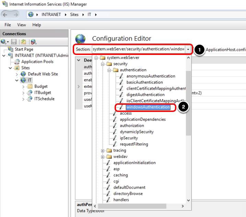This screenshot has width=246, height=217.
Task: Click the Up folder icon in Connections toolbar
Action: click(x=24, y=42)
